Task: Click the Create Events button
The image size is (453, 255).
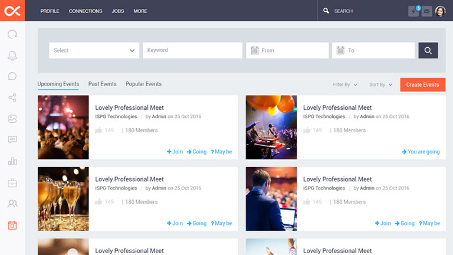Action: coord(423,85)
